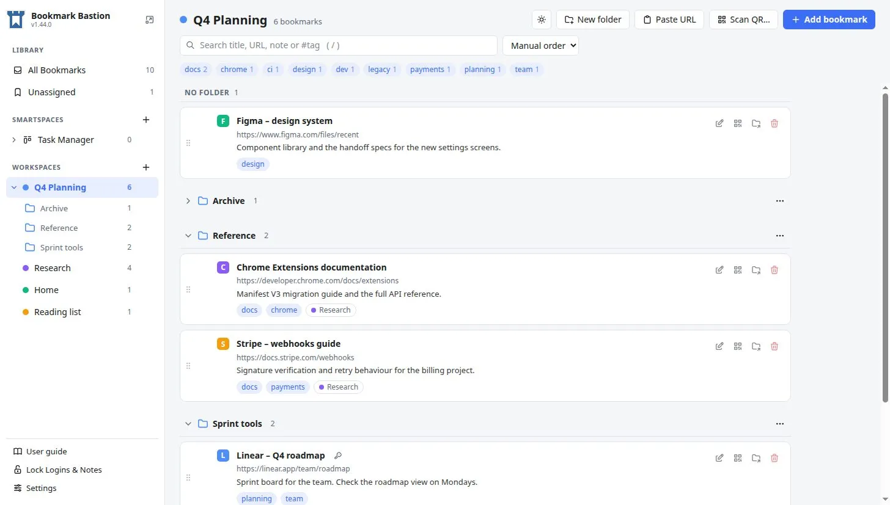Click the New folder button
890x505 pixels.
click(x=593, y=20)
